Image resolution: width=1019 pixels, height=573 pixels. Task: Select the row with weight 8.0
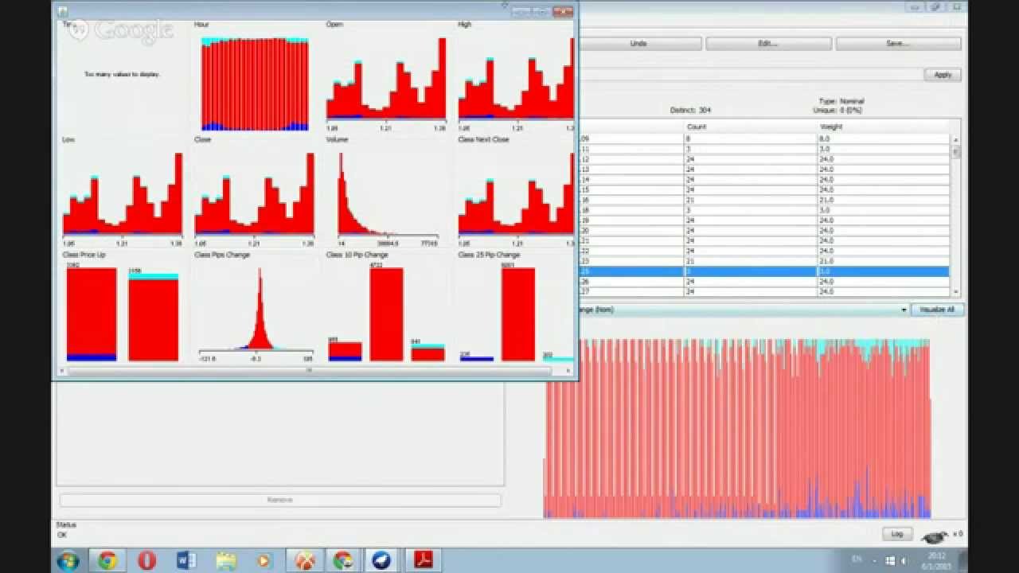tap(764, 138)
